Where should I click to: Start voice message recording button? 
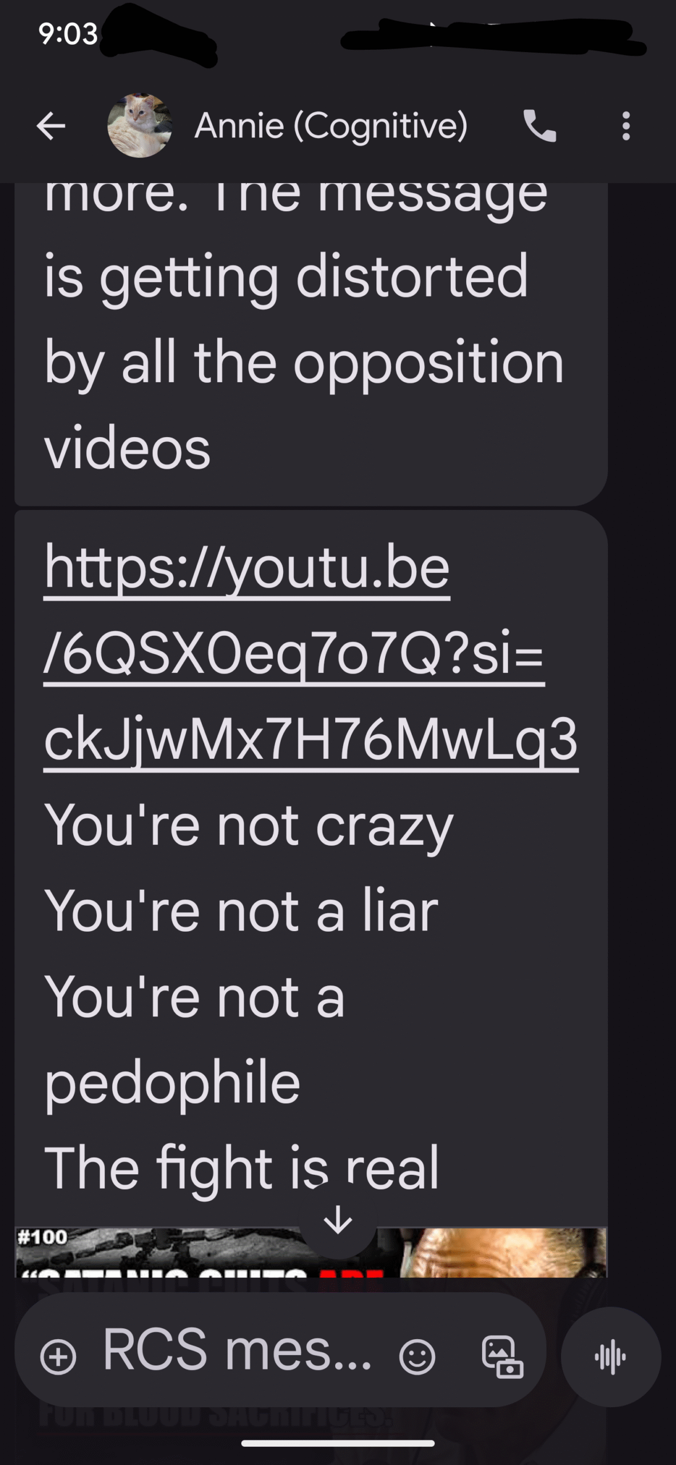pos(611,1357)
